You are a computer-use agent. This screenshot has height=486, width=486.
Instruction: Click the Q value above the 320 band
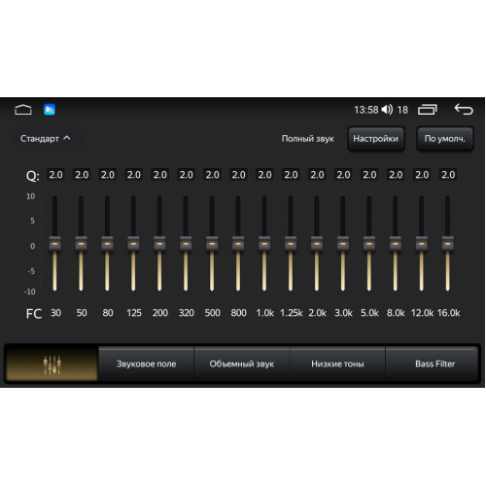pos(187,175)
